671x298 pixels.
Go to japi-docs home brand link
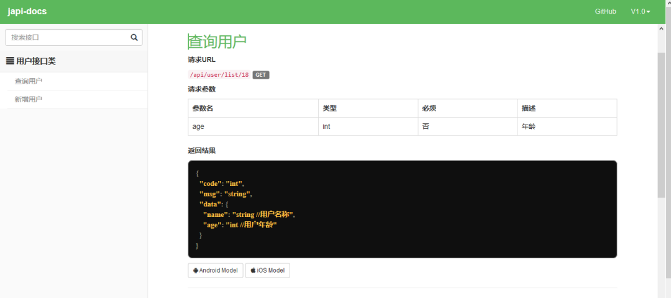point(27,12)
